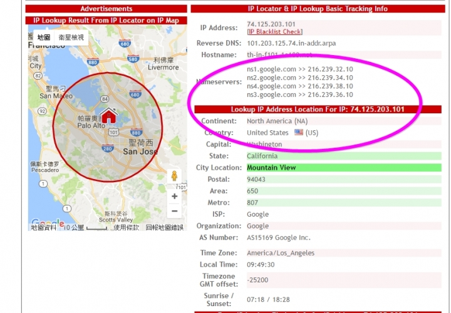Click 地圖資料 map data label

pos(43,228)
